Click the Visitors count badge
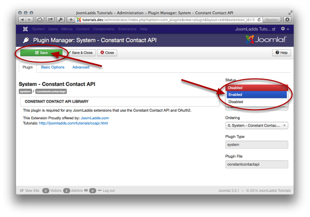Image resolution: width=310 pixels, height=217 pixels. click(x=45, y=191)
